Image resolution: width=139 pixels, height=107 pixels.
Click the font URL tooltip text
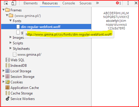pos(68,34)
